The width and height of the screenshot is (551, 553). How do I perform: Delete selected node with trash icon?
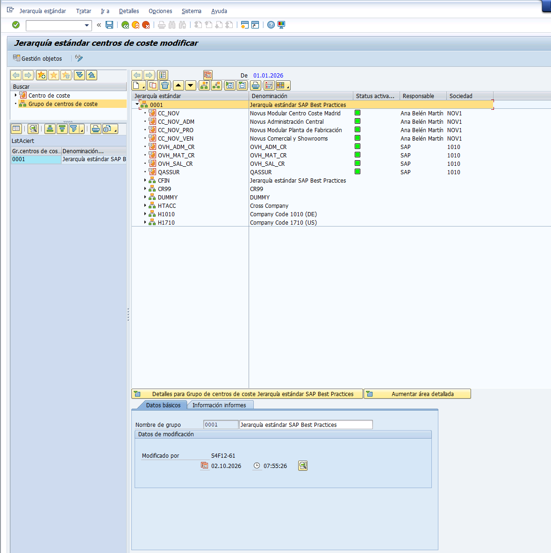pyautogui.click(x=165, y=85)
